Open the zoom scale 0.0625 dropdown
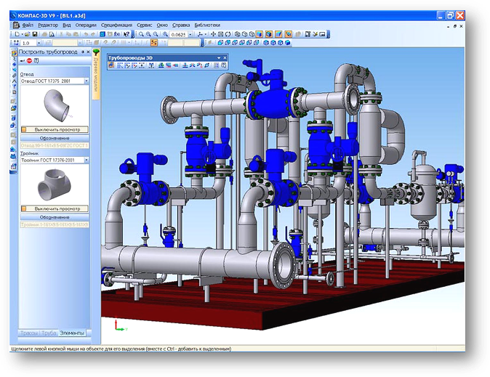Viewport: 490px width, 377px height. tap(192, 34)
